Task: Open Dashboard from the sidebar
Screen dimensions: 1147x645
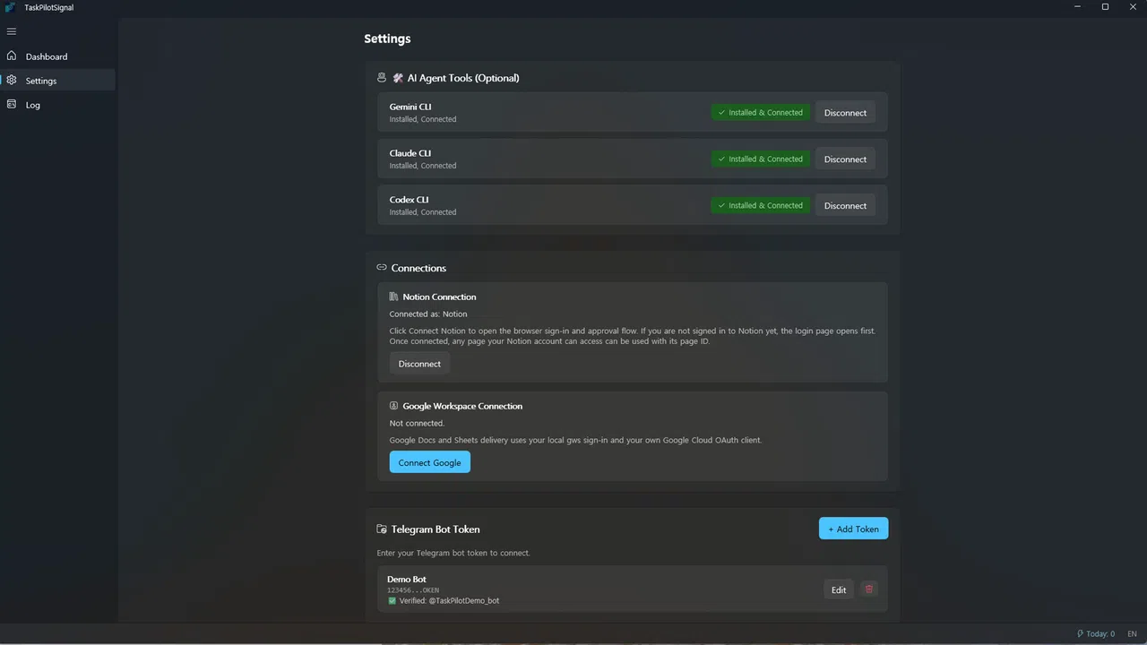Action: pyautogui.click(x=57, y=56)
